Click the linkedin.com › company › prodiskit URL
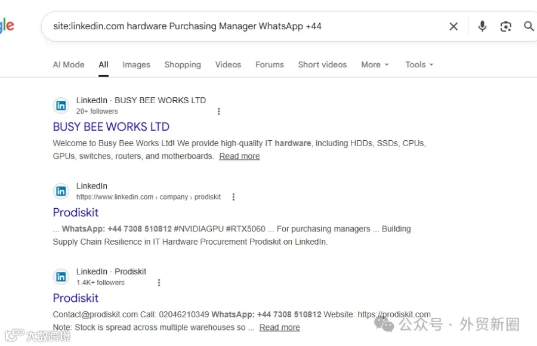 click(x=149, y=197)
